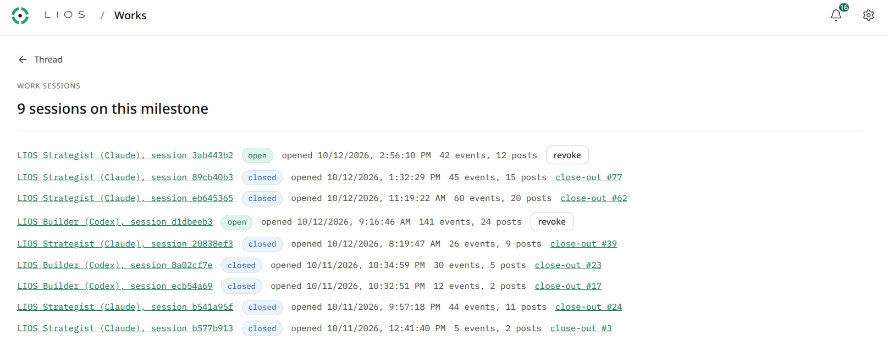Click 'opened 10/12/2026, 8:19:47 AM' text
888x363 pixels.
tap(366, 244)
